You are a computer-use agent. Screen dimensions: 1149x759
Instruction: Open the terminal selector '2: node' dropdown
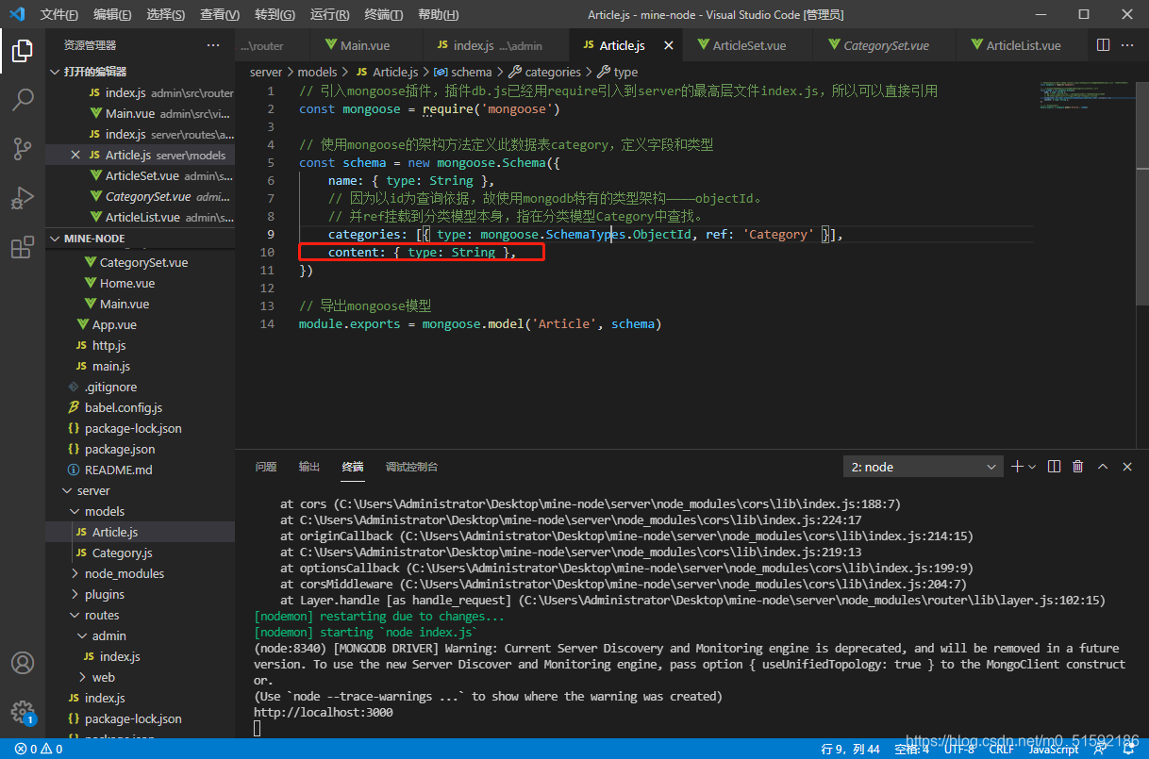click(924, 467)
